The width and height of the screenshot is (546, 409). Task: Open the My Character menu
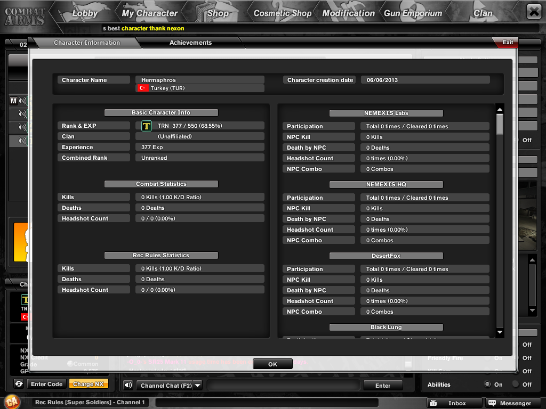(149, 13)
